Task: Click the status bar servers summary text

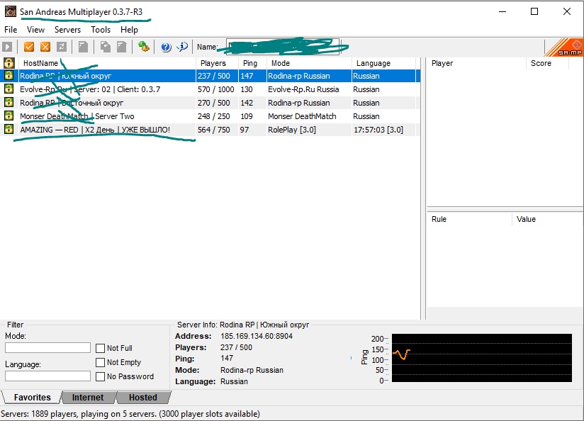Action: click(130, 414)
